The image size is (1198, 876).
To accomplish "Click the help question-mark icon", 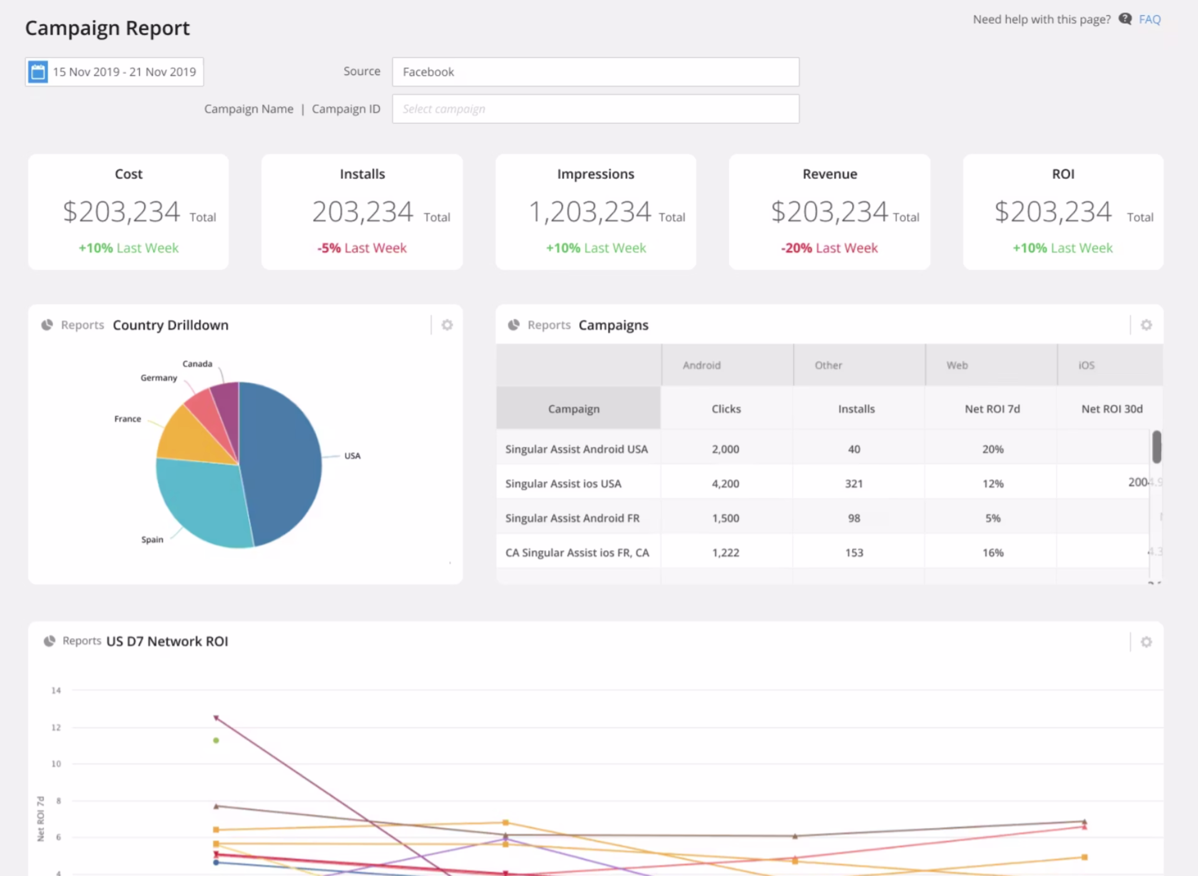I will [x=1125, y=19].
